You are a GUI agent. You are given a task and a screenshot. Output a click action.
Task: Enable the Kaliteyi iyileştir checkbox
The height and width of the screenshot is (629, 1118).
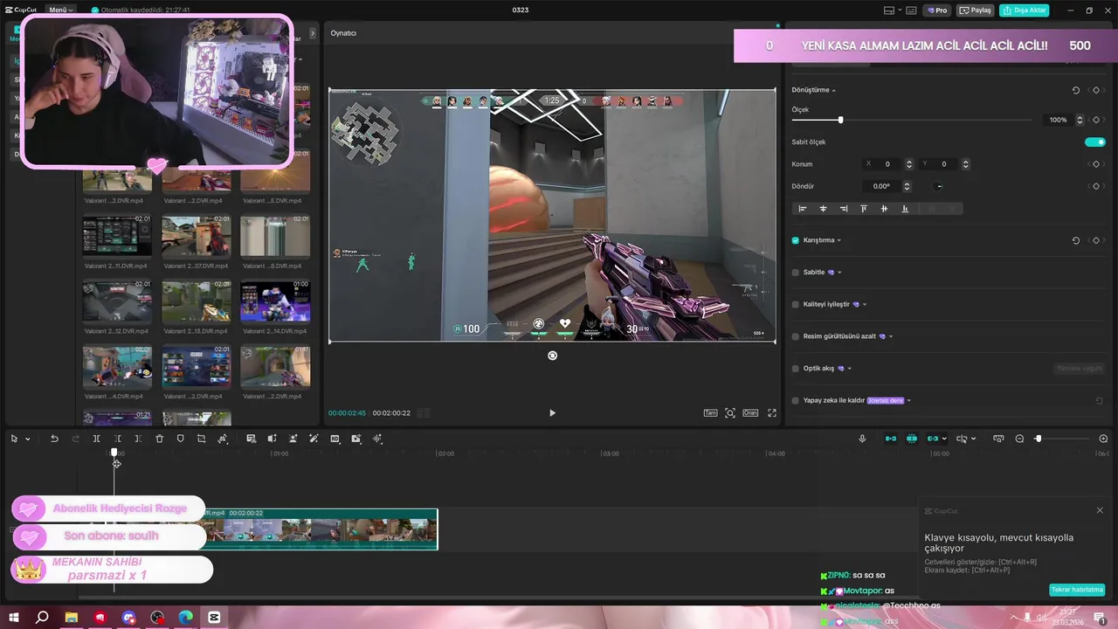[x=796, y=304]
